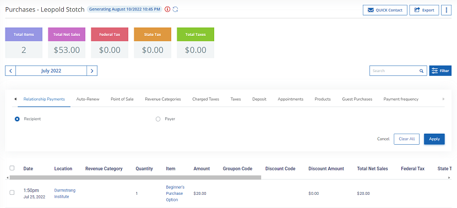Switch to Point of Sale tab
Viewport: 457px width, 208px height.
click(122, 99)
